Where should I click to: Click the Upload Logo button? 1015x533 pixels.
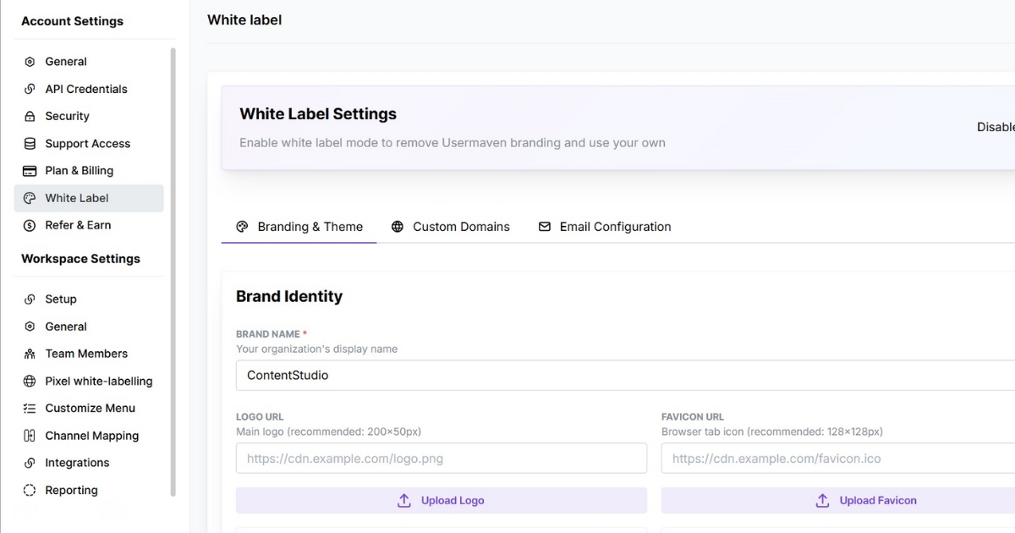click(441, 500)
